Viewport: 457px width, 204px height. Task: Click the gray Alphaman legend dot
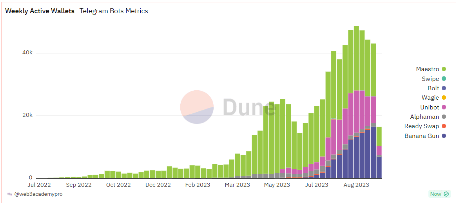pos(444,117)
